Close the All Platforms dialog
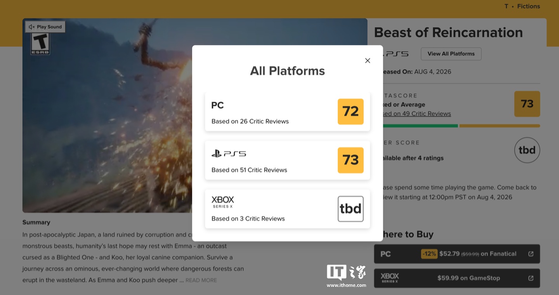The width and height of the screenshot is (559, 295). pyautogui.click(x=368, y=61)
